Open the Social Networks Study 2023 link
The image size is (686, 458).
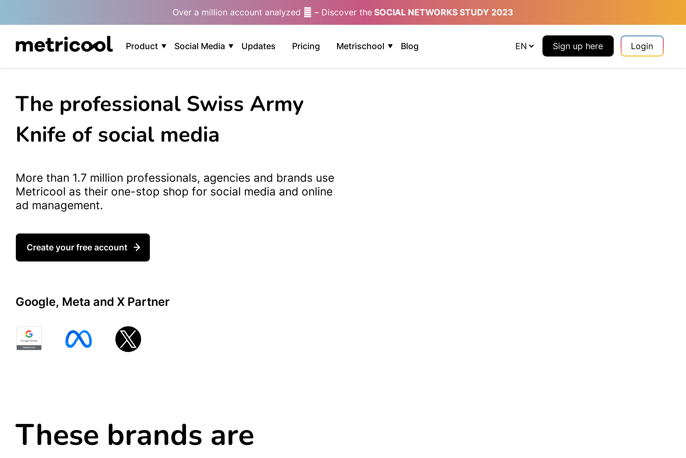point(443,12)
